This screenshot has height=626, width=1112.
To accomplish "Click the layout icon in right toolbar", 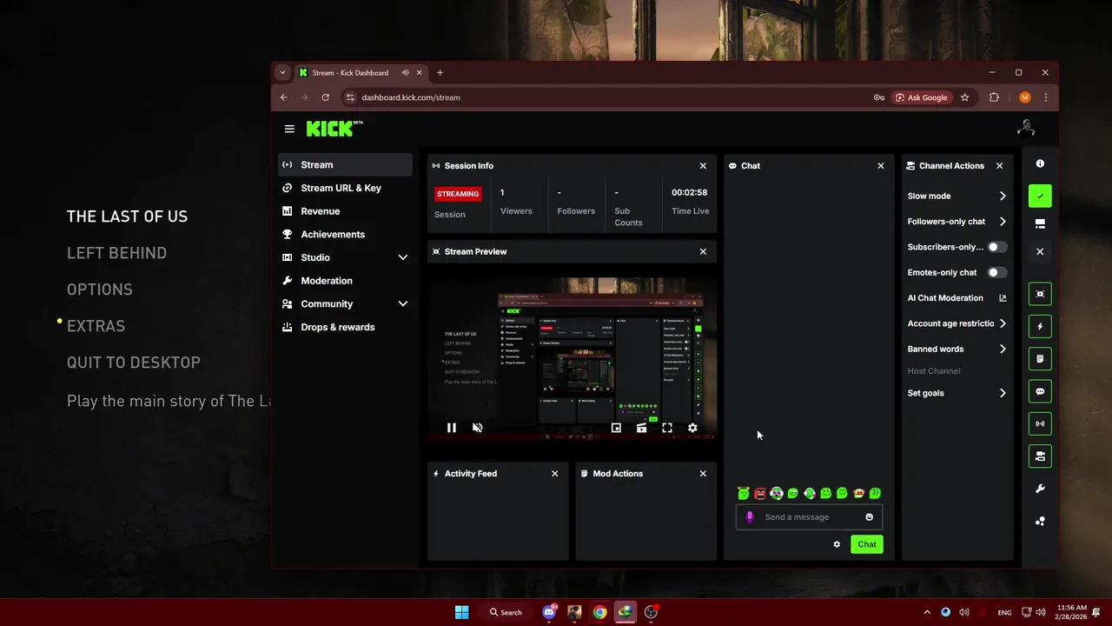I will (x=1040, y=223).
